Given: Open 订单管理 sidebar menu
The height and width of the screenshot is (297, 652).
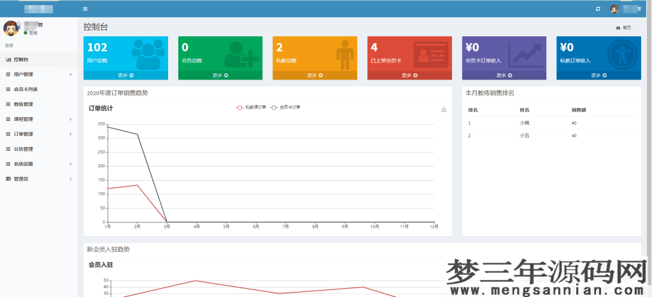Looking at the screenshot, I should [39, 134].
